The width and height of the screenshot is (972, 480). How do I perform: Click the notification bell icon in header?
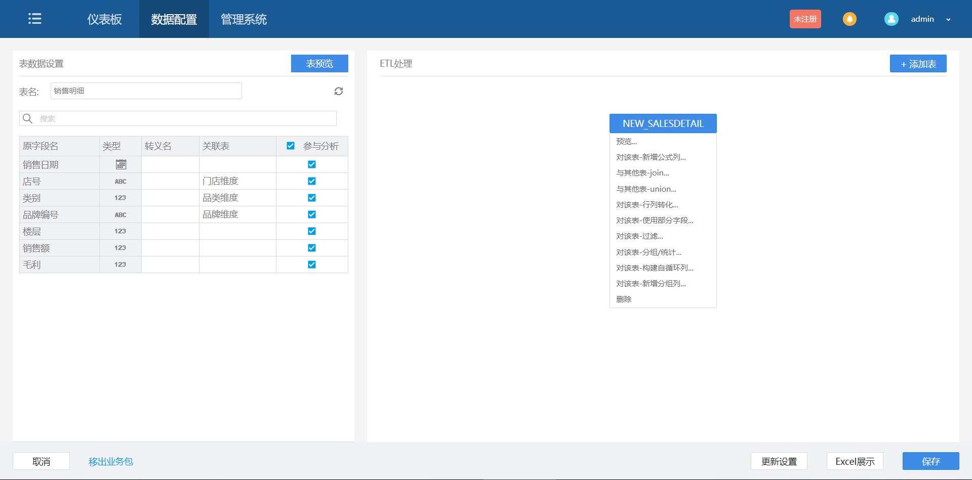849,19
